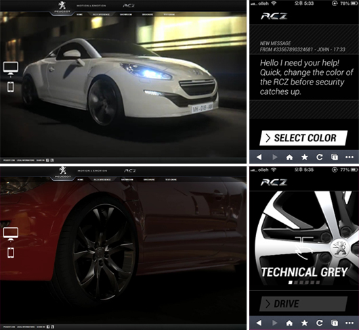Select smartphone icon on red-car page
This screenshot has height=330, width=359.
tap(11, 253)
